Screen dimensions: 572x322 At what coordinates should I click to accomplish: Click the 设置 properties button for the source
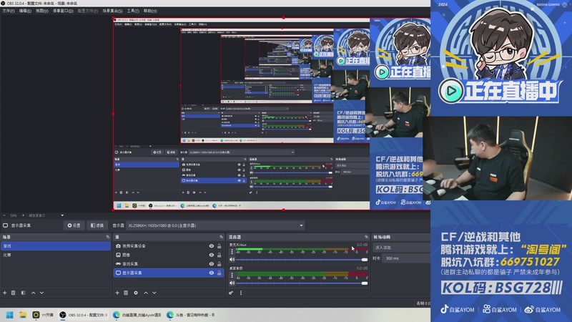[x=74, y=225]
